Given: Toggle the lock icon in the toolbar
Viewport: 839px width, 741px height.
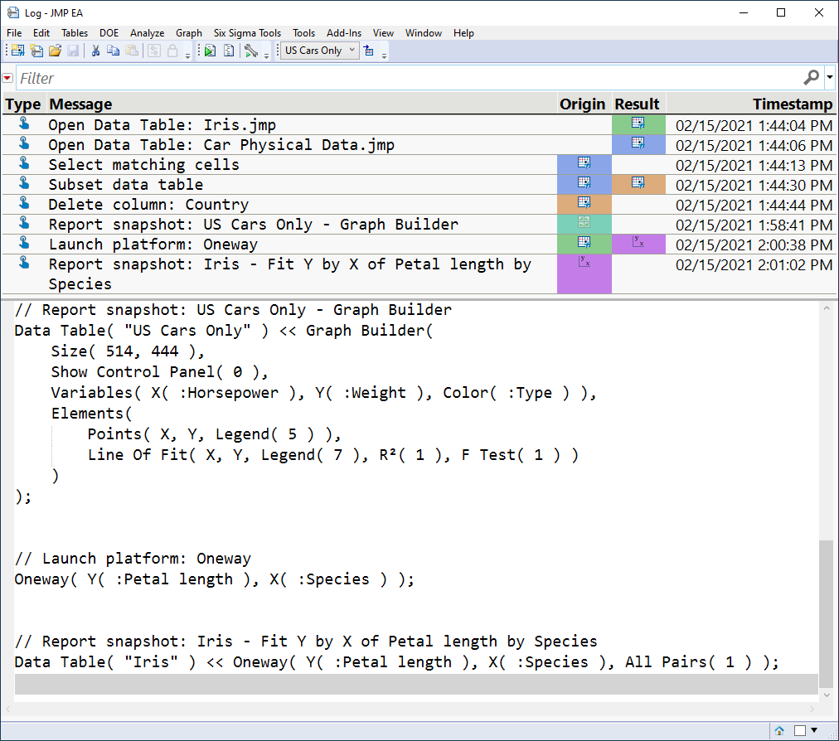Looking at the screenshot, I should click(x=172, y=51).
